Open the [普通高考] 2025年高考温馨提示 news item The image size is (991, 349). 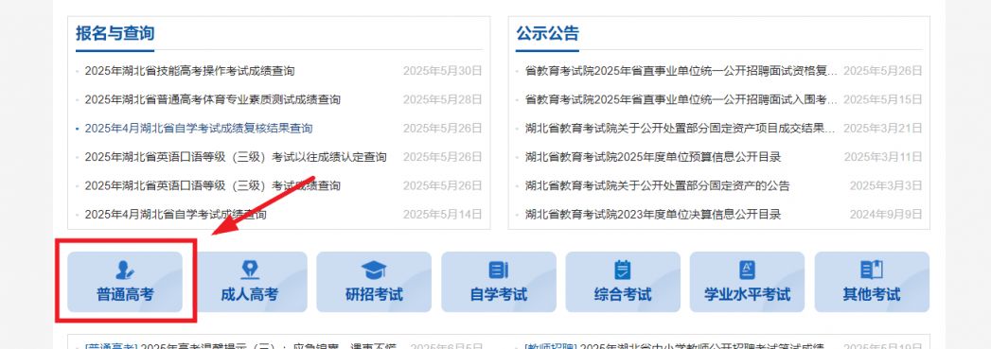[x=240, y=346]
